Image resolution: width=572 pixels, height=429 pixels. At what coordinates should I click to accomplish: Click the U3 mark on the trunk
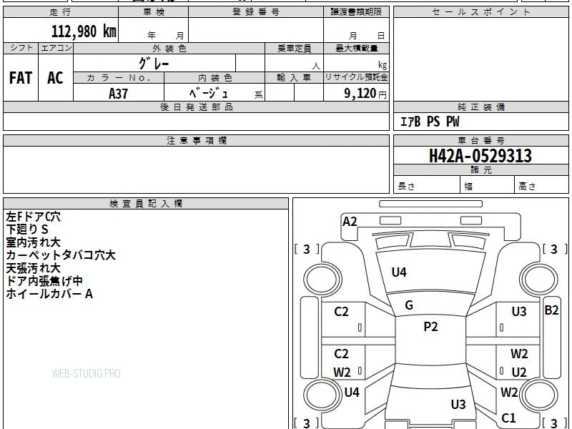point(458,404)
